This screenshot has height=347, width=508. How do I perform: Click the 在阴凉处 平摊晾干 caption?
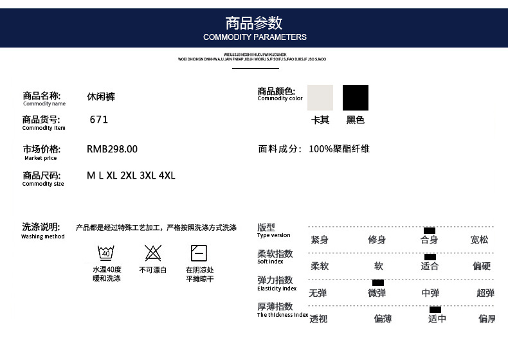[x=199, y=274]
